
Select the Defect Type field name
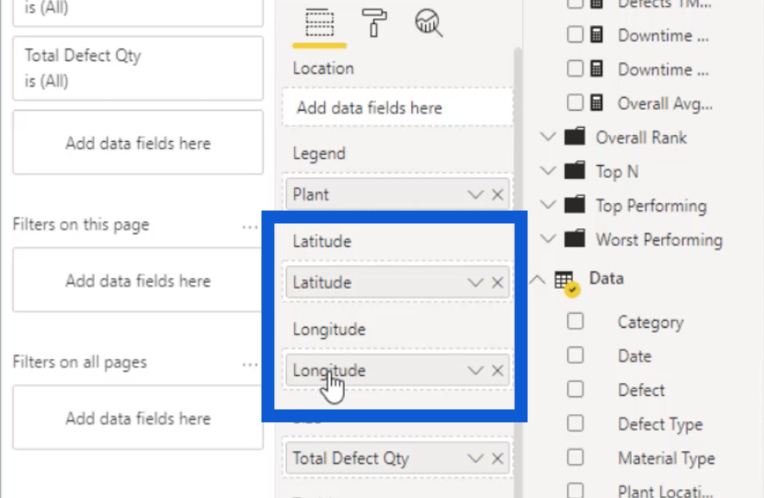(x=660, y=425)
